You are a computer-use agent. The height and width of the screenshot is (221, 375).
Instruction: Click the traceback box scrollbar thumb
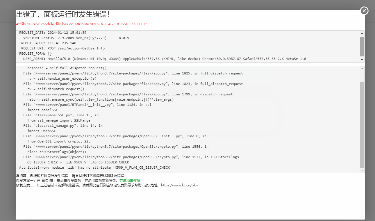point(362,125)
